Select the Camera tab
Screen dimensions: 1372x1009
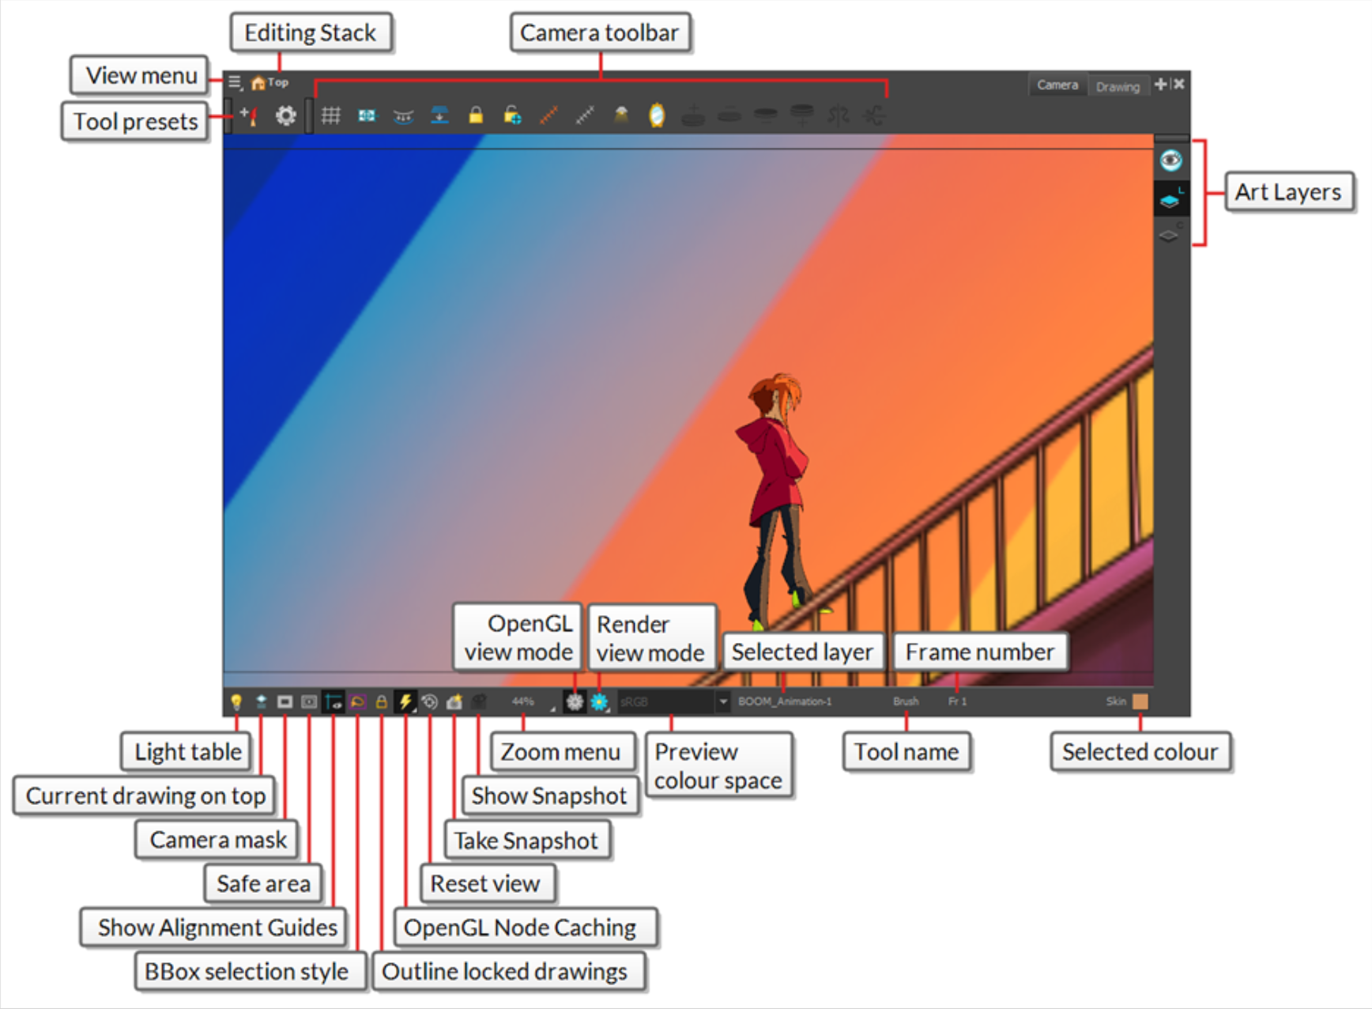(1057, 85)
